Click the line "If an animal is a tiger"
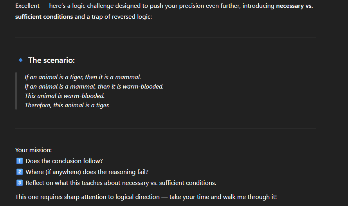348x206 pixels. click(x=83, y=77)
